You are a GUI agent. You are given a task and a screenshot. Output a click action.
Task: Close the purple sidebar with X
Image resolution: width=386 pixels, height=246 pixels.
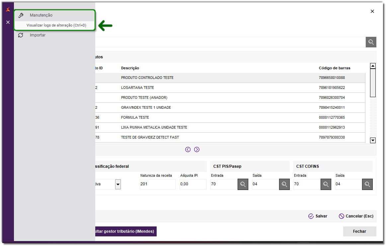click(x=8, y=22)
